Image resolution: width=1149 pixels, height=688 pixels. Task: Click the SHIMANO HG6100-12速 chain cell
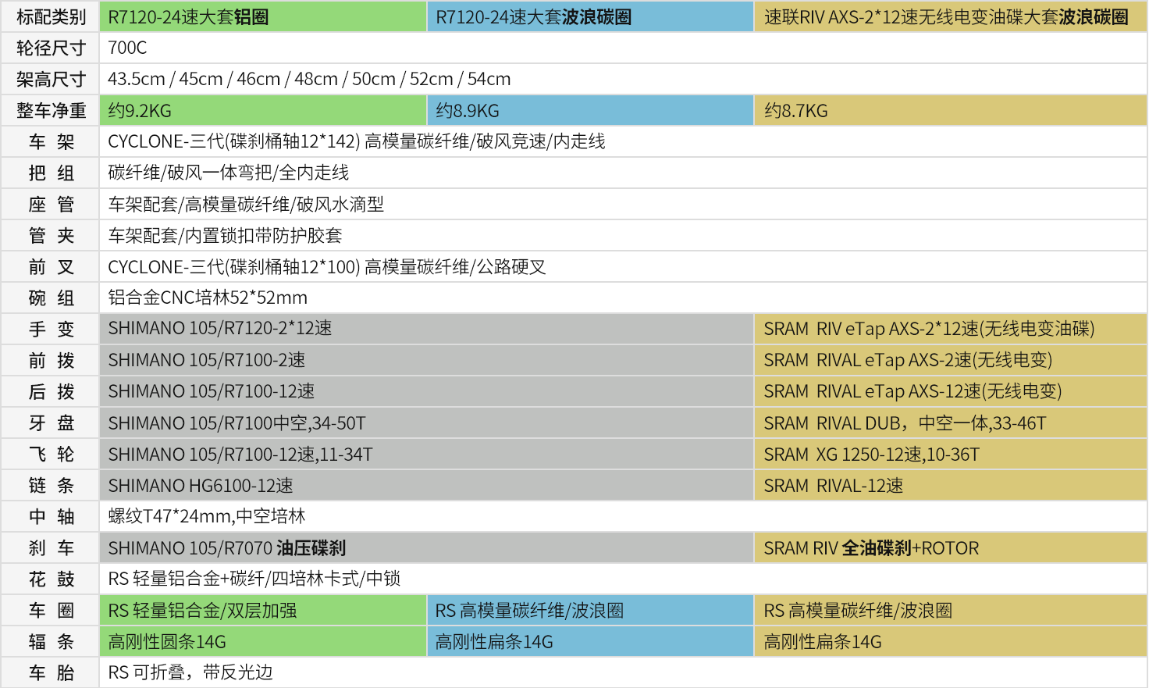pyautogui.click(x=425, y=486)
